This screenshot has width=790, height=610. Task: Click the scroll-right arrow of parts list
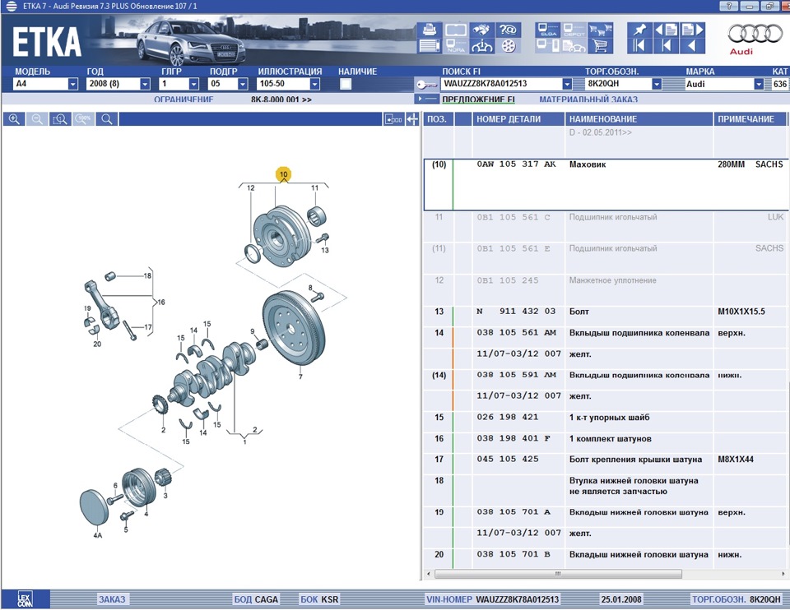point(784,574)
